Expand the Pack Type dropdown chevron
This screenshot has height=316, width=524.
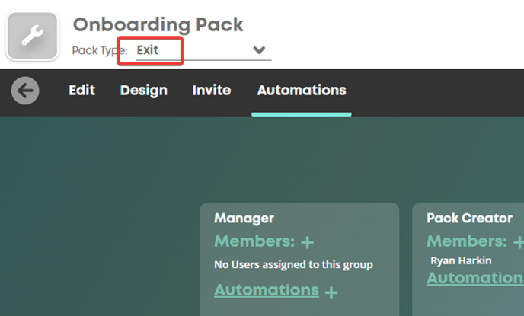[x=259, y=50]
